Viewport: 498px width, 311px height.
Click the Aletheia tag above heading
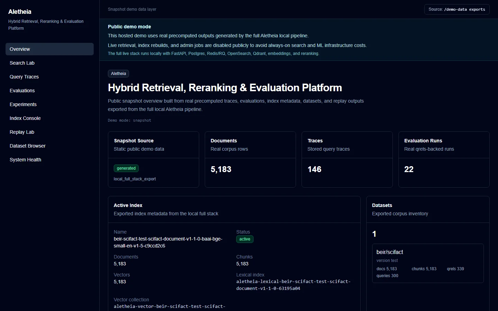click(x=118, y=74)
